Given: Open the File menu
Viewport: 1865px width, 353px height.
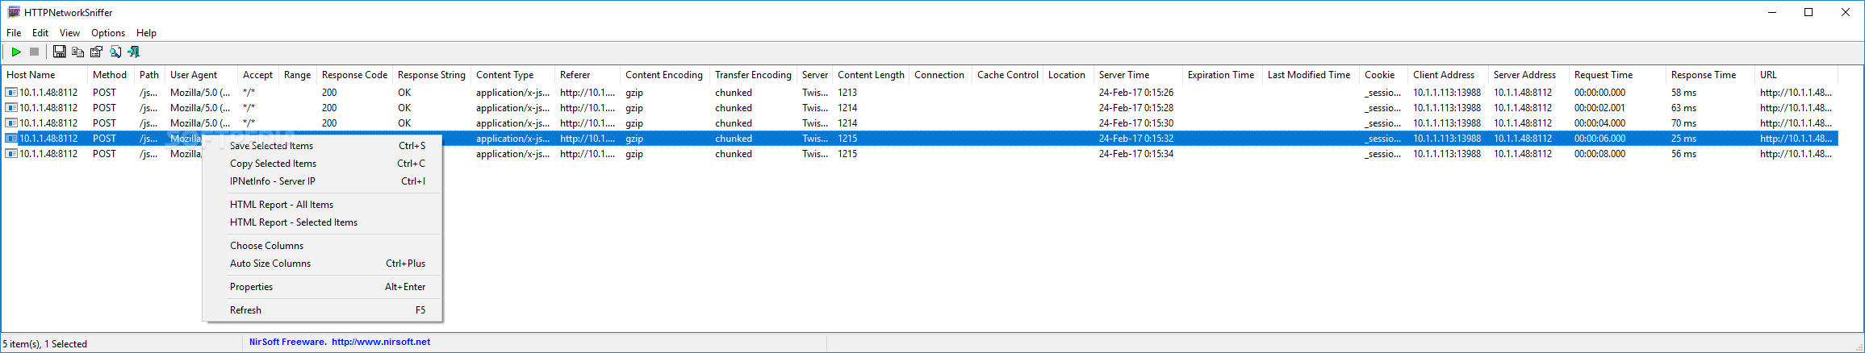Looking at the screenshot, I should 14,33.
